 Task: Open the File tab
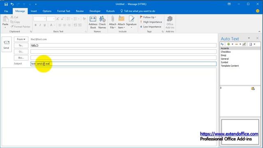tap(6, 11)
